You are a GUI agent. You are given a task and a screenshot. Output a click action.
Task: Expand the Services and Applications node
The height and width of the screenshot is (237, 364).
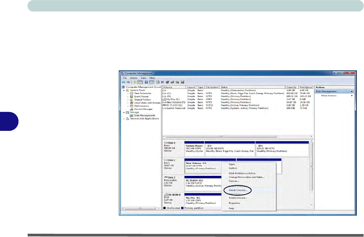click(124, 119)
